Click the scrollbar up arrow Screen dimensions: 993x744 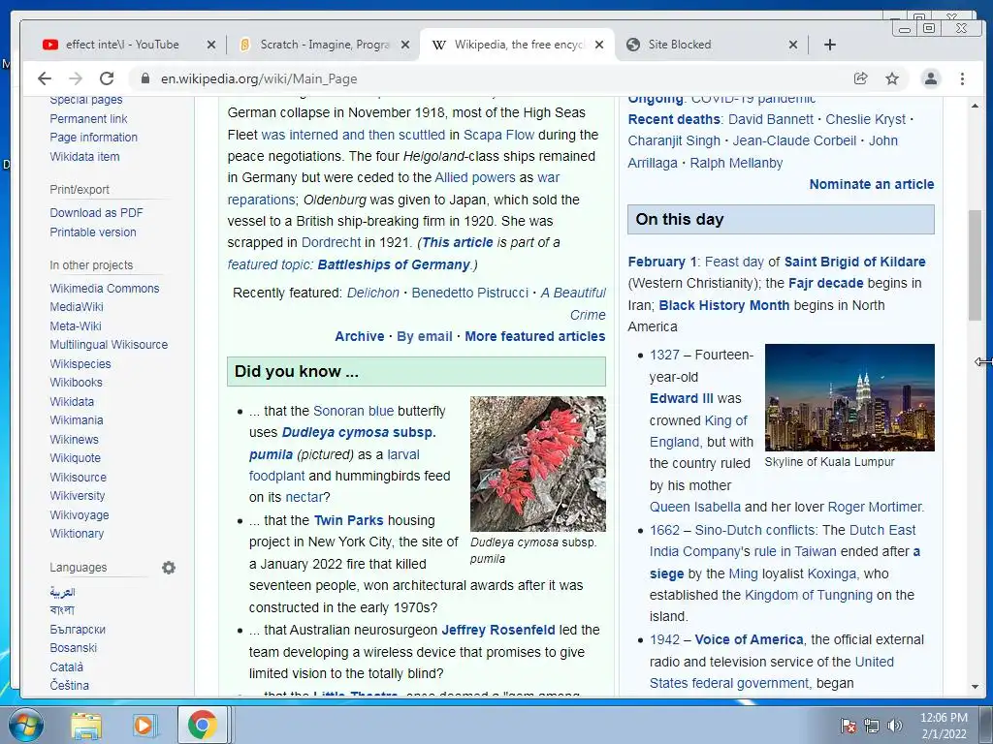(975, 106)
